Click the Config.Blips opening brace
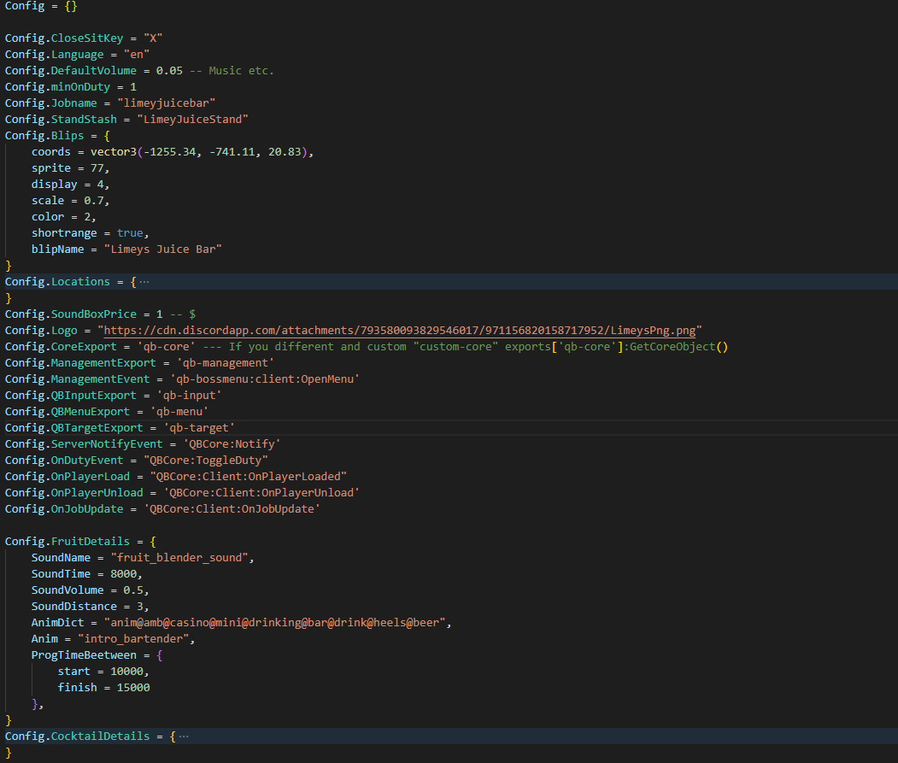The width and height of the screenshot is (898, 763). 107,136
